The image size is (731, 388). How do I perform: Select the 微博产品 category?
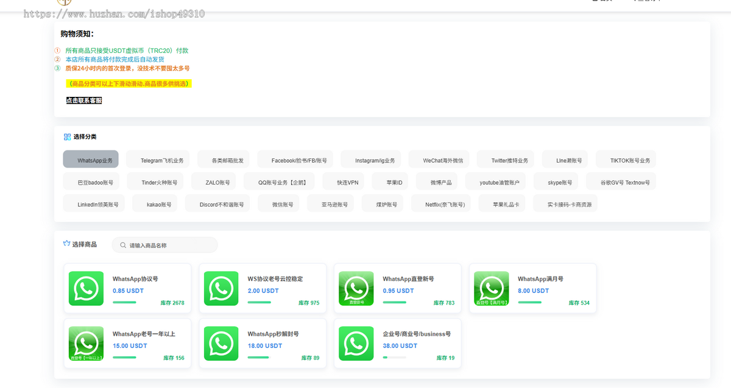[x=437, y=182]
